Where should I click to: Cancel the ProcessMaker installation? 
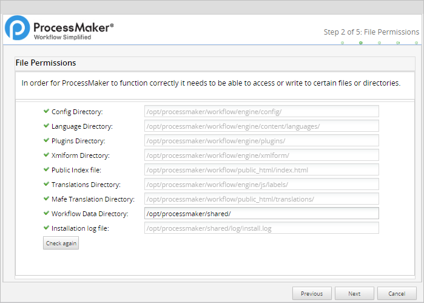(x=397, y=294)
